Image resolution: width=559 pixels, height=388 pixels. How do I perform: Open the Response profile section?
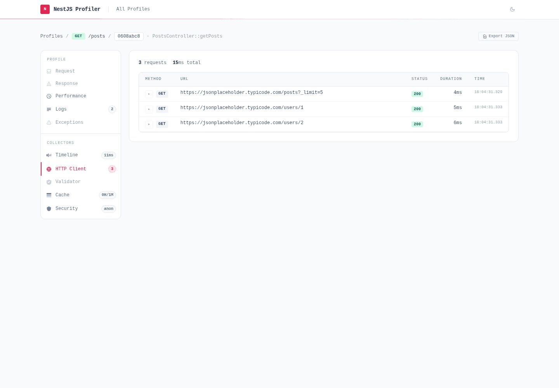pyautogui.click(x=81, y=83)
